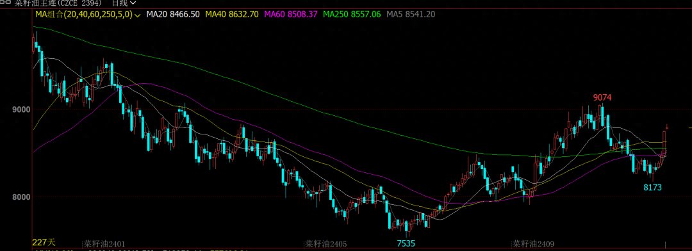Screen dimensions: 692x251
Task: Click the latest candlestick at chart's right end
Action: [x=667, y=127]
